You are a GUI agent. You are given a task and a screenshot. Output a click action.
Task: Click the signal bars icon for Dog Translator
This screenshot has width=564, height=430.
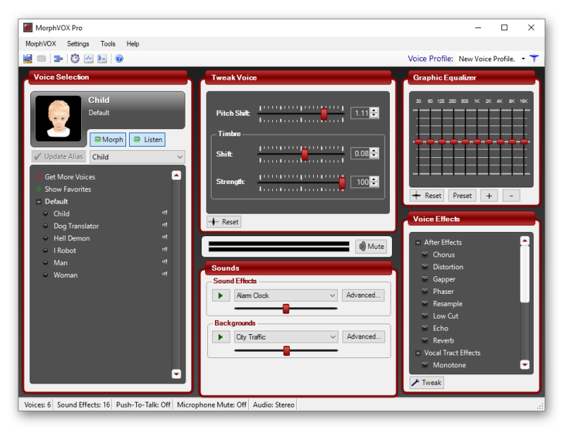(165, 225)
